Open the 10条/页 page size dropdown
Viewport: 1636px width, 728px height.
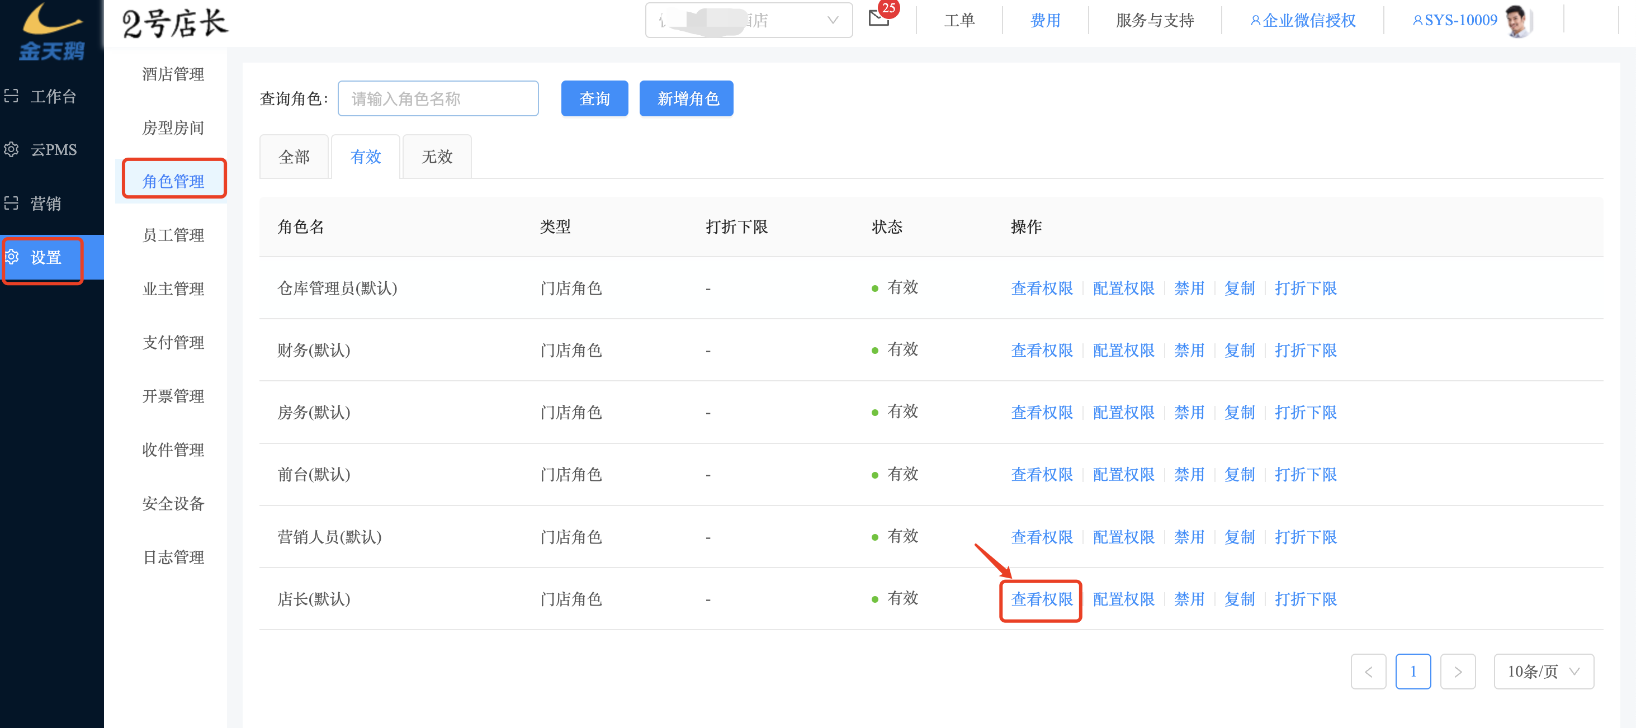click(x=1543, y=672)
